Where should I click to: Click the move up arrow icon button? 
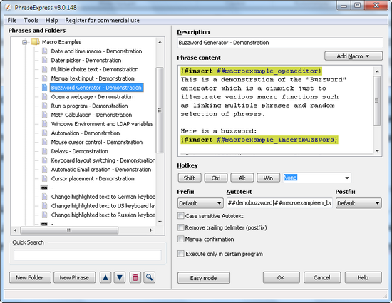105,277
